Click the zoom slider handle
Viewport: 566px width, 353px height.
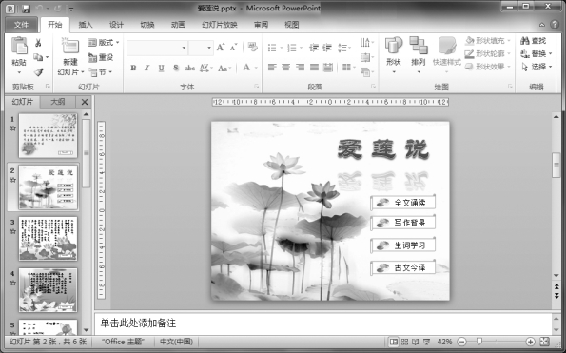coord(479,342)
